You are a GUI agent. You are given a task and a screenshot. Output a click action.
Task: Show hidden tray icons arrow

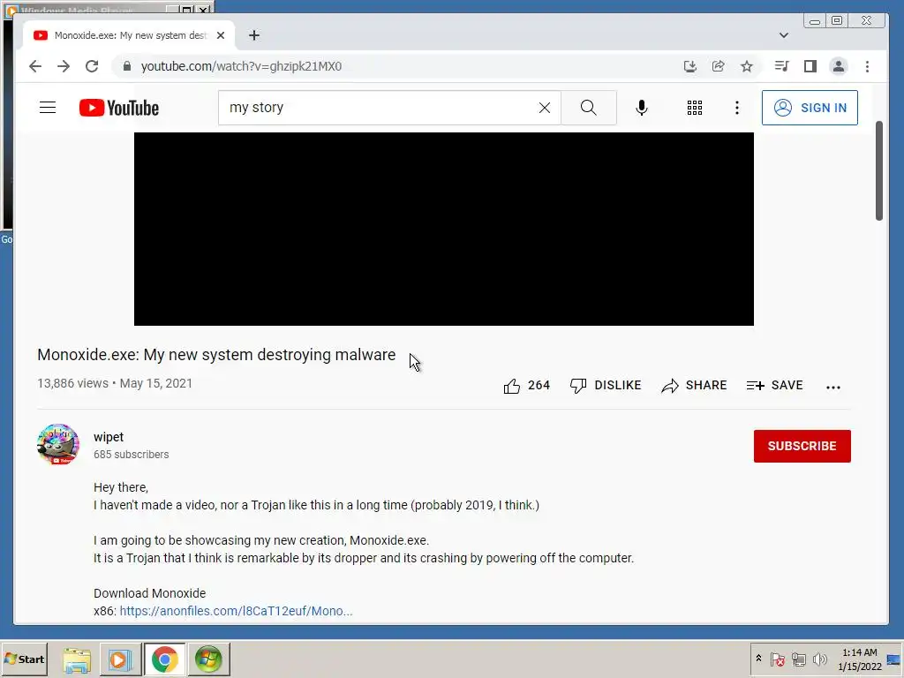coord(758,659)
